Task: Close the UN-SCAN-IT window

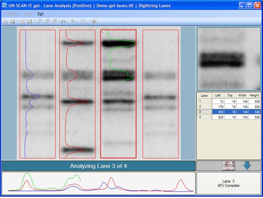Action: 257,6
